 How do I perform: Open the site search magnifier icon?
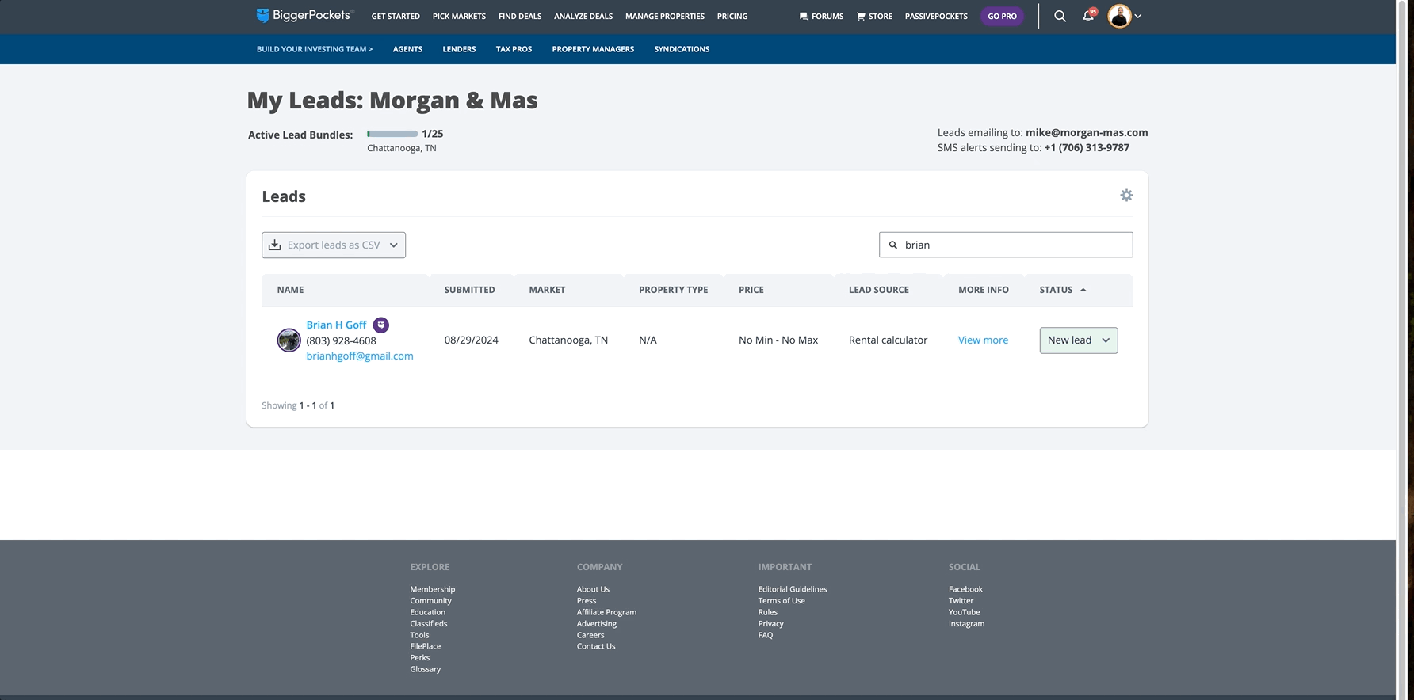point(1060,16)
